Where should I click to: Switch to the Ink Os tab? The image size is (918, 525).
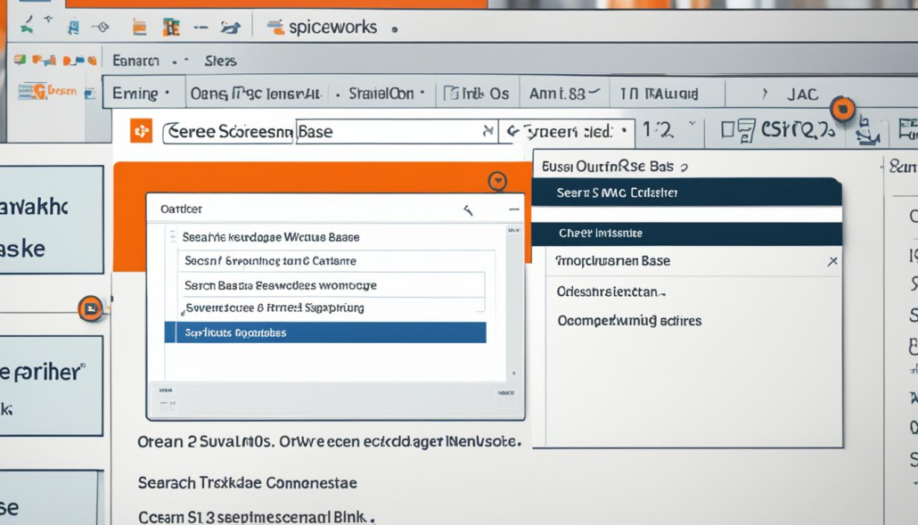click(x=476, y=93)
